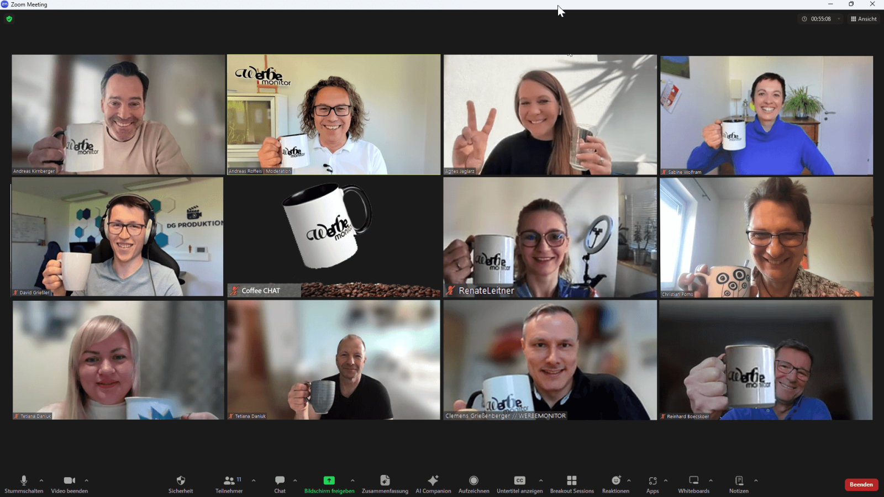
Task: Expand audio options arrow beside Stummschalten
Action: pyautogui.click(x=41, y=480)
